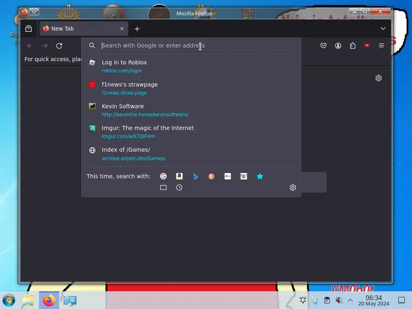Select the Kevin Software suggestion
Image resolution: width=412 pixels, height=309 pixels.
click(191, 110)
